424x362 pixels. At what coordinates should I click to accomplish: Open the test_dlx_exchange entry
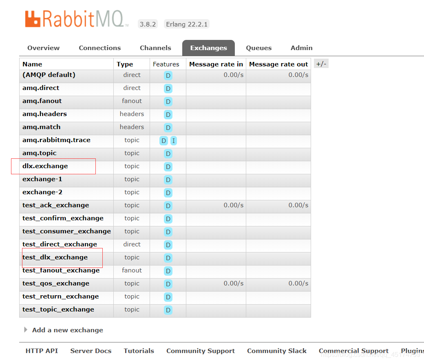coord(55,257)
